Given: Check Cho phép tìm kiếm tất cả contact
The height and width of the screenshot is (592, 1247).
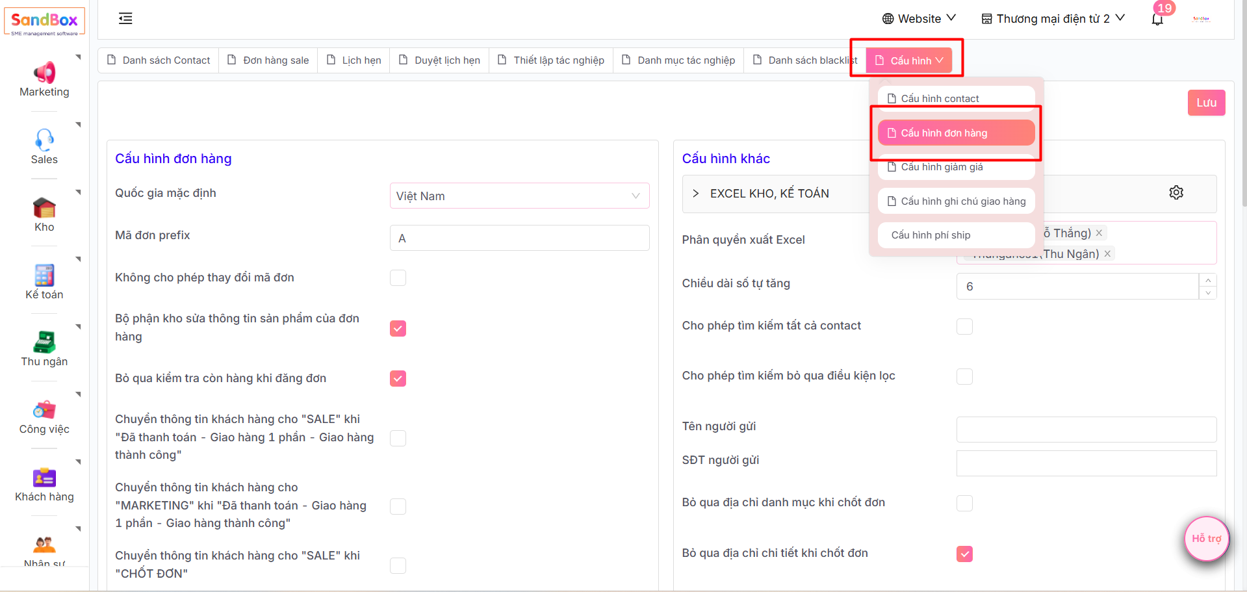Looking at the screenshot, I should click(x=964, y=326).
